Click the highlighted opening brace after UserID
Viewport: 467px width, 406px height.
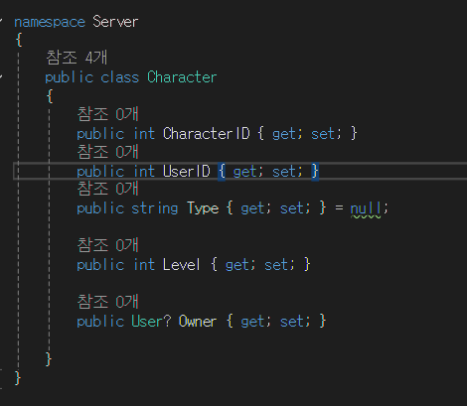pos(222,171)
